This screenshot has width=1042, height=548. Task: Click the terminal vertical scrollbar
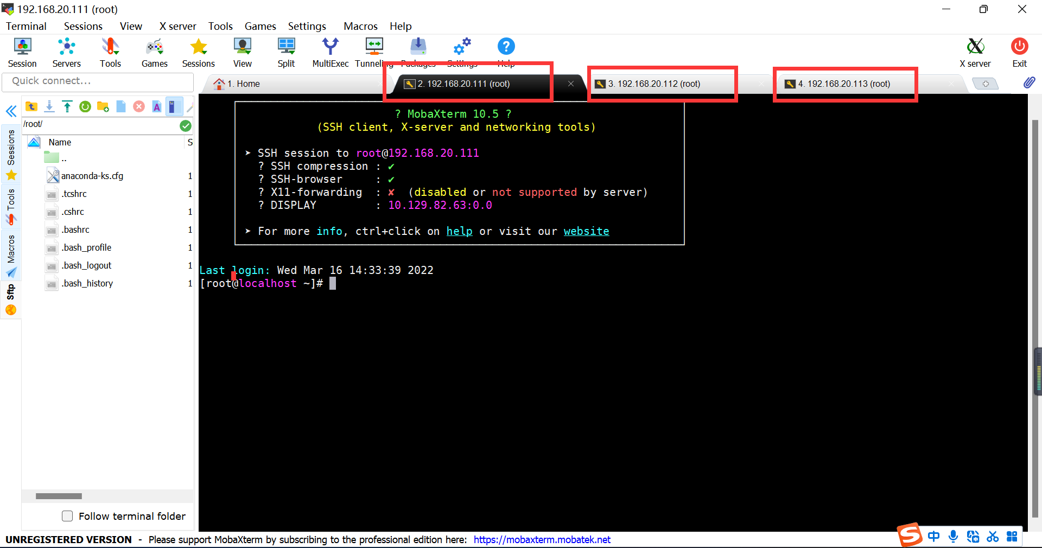coord(1035,317)
